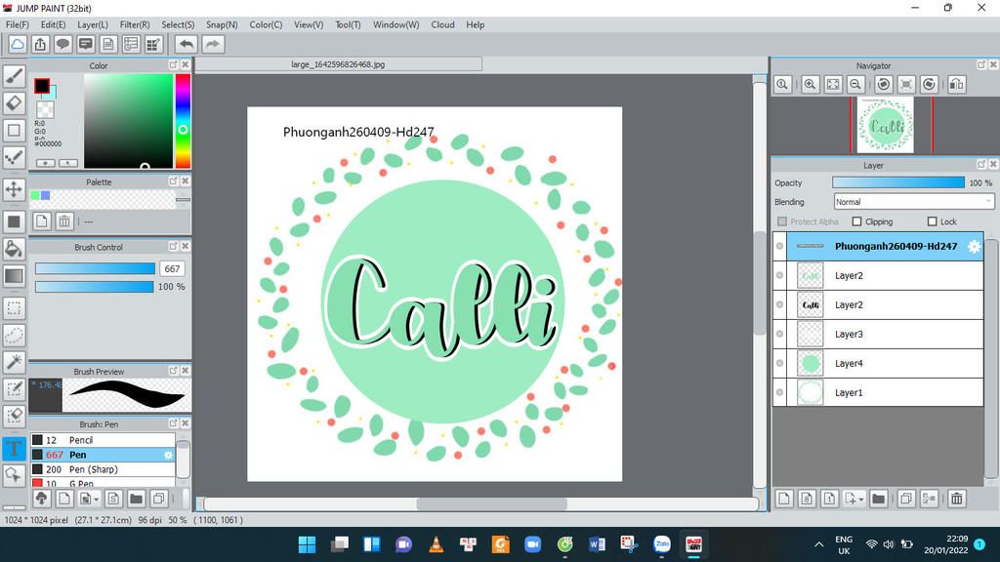Image resolution: width=1000 pixels, height=562 pixels.
Task: Toggle visibility of Layer1
Action: click(x=779, y=392)
